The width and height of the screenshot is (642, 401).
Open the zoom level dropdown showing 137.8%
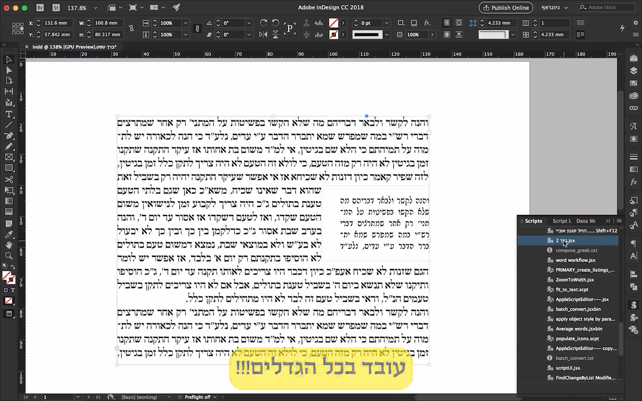coord(94,7)
